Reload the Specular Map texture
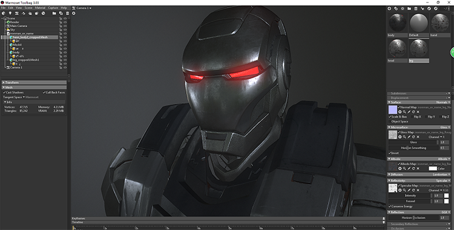This screenshot has width=454, height=230. (413, 190)
